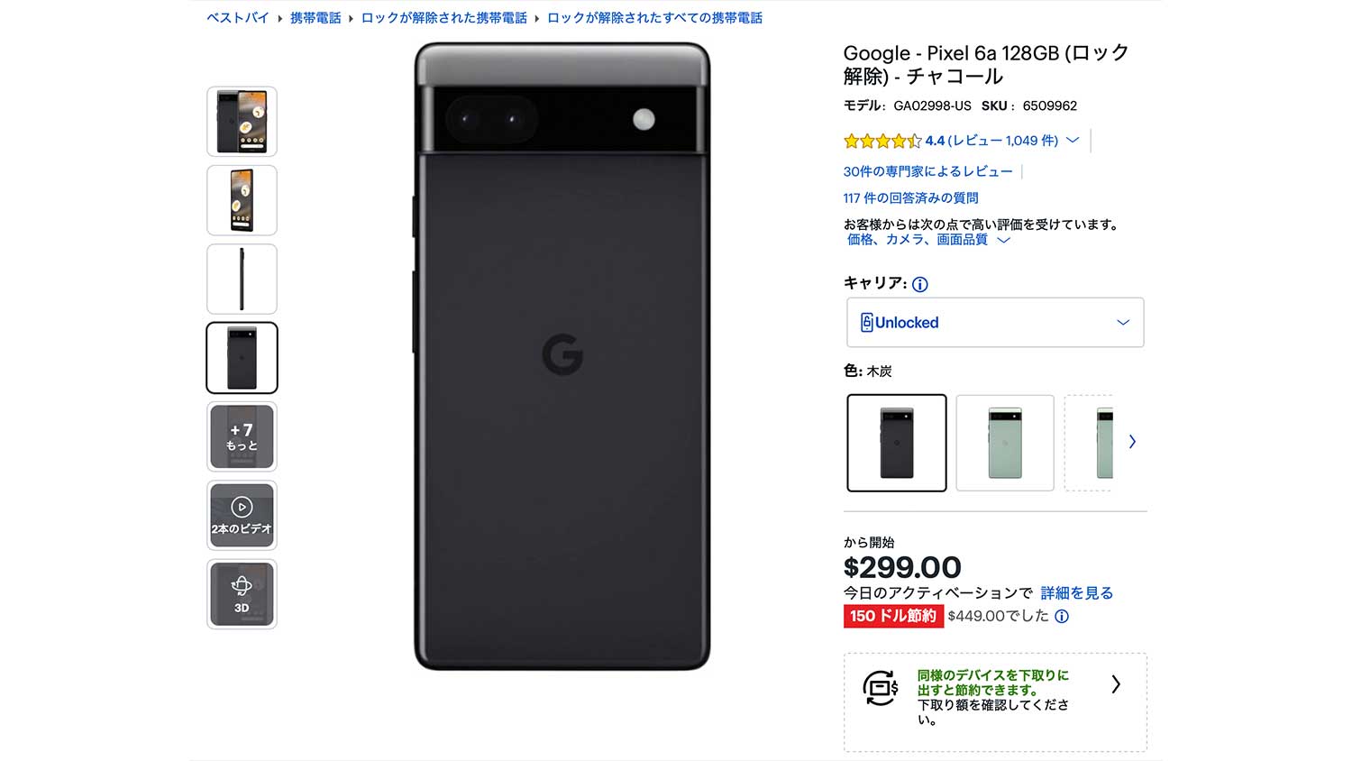Click the trade-in device icon
Viewport: 1352px width, 761px height.
[880, 688]
